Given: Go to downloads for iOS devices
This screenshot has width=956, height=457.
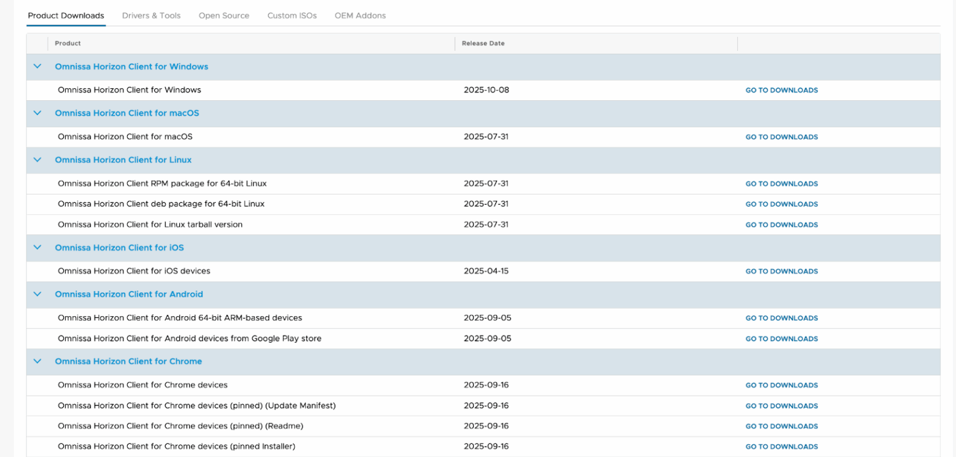Looking at the screenshot, I should pyautogui.click(x=781, y=272).
